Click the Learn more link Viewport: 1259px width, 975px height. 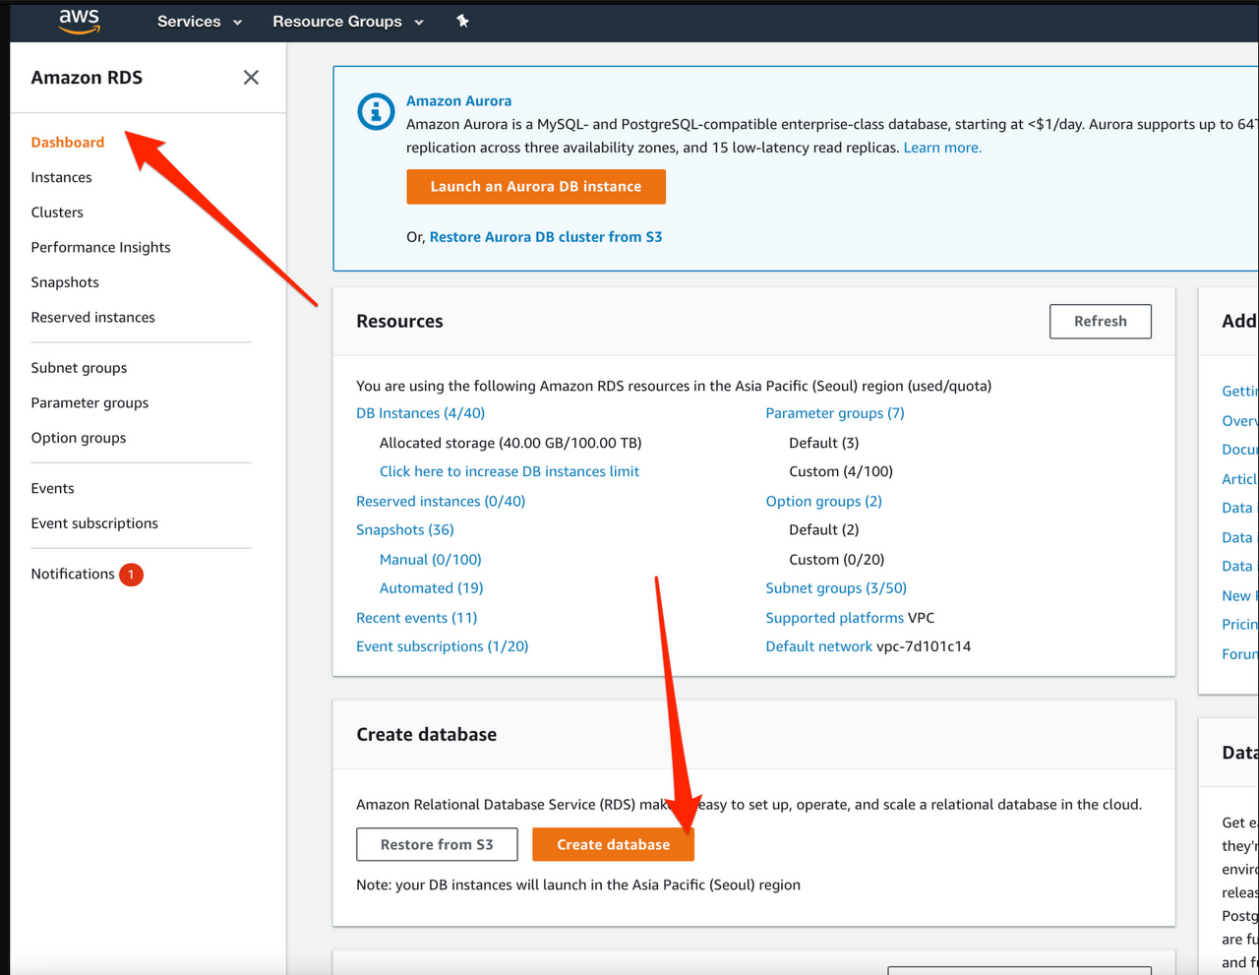click(x=942, y=148)
